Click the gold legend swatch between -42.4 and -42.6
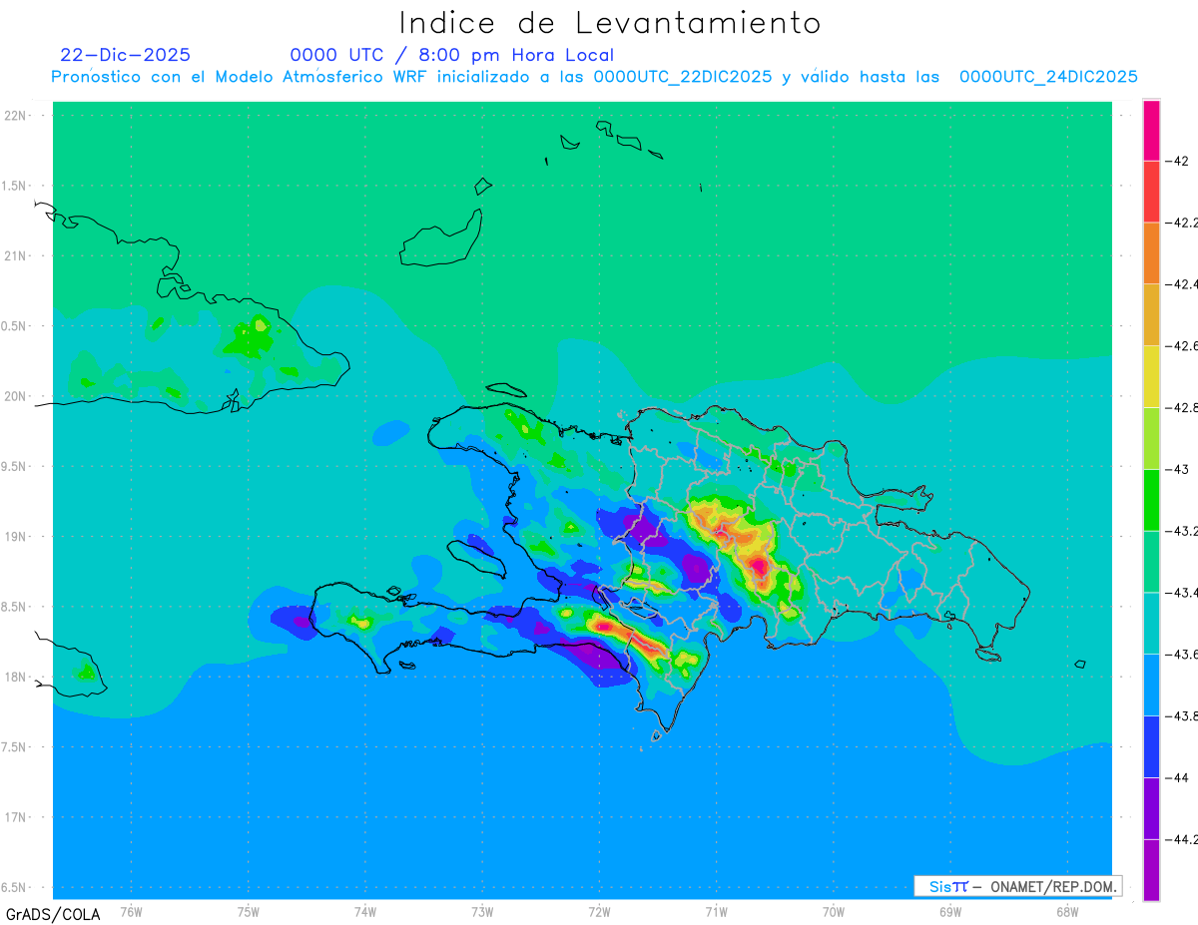Image resolution: width=1198 pixels, height=925 pixels. point(1151,315)
